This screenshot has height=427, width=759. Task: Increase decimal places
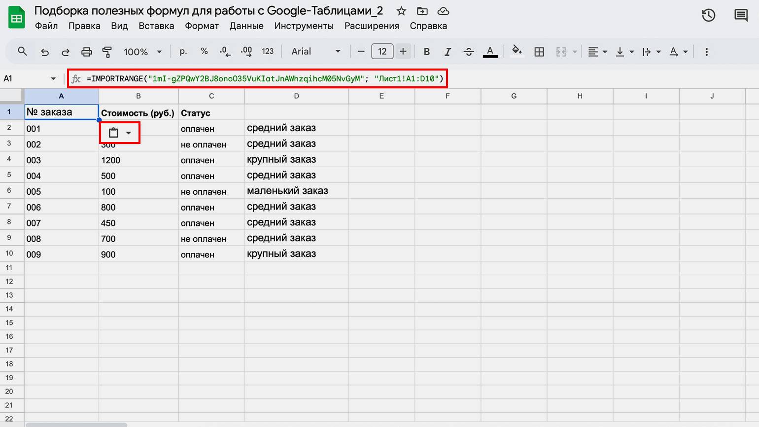(x=246, y=51)
